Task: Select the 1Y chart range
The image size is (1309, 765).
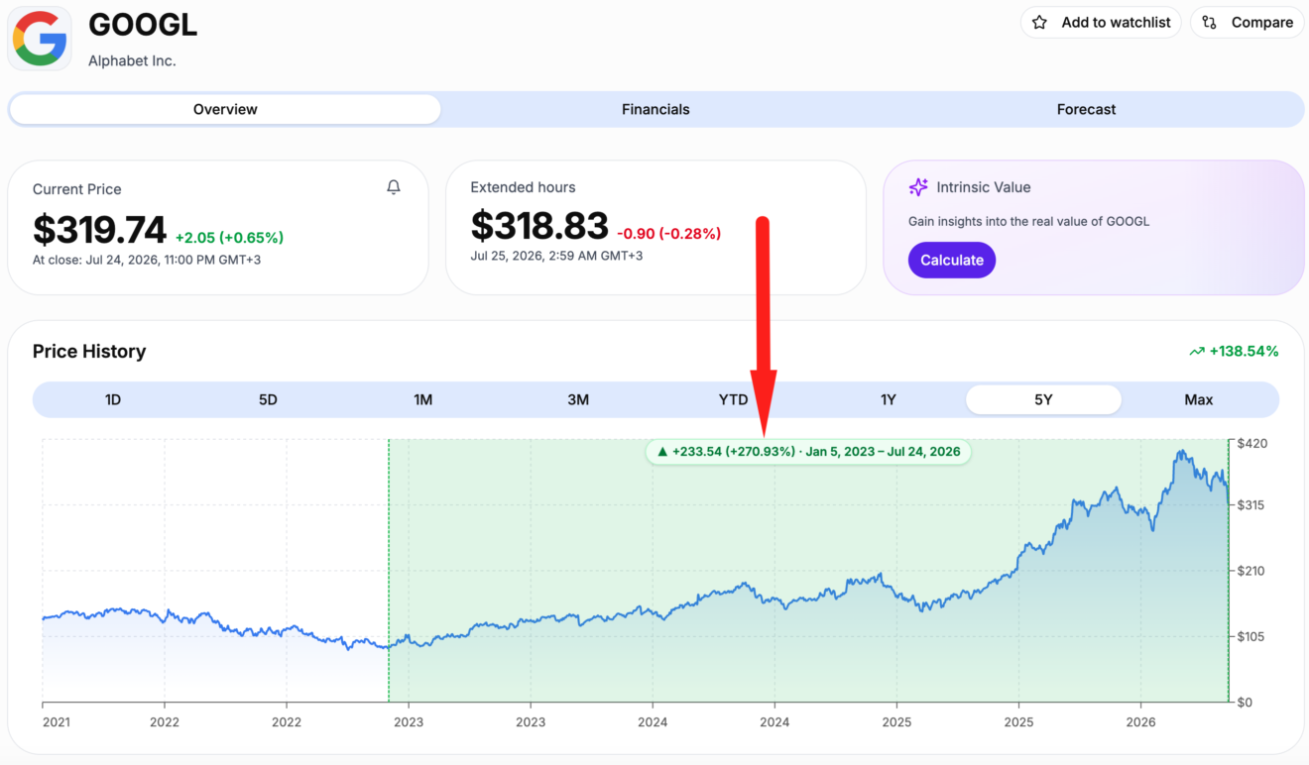Action: click(x=889, y=399)
